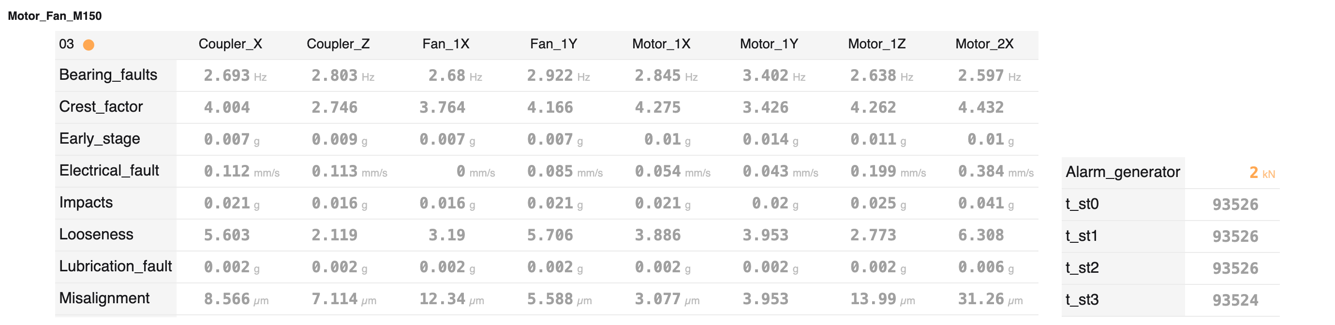
Task: Click the Crest_factor row label
Action: (101, 107)
